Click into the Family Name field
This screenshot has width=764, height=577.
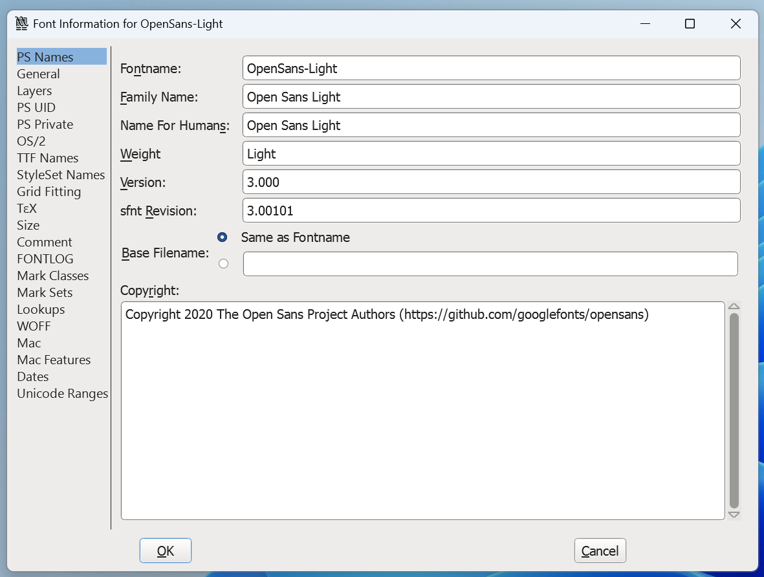tap(491, 96)
